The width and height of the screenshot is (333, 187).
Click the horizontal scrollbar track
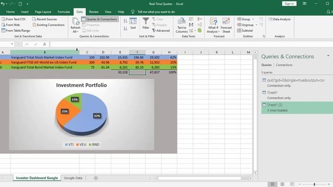click(199, 178)
